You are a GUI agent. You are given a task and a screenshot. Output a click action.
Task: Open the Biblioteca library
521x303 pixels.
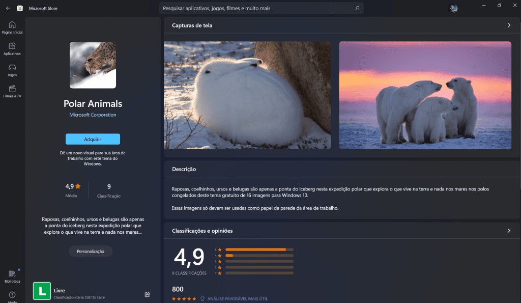(x=12, y=277)
